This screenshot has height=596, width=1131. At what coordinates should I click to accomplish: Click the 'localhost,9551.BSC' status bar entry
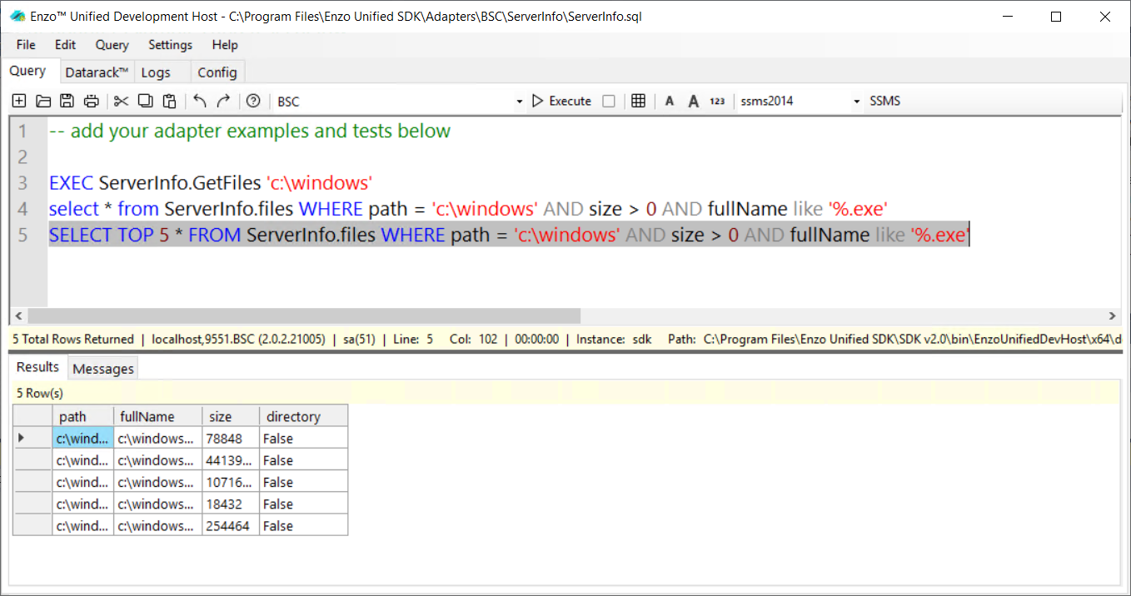coord(237,339)
